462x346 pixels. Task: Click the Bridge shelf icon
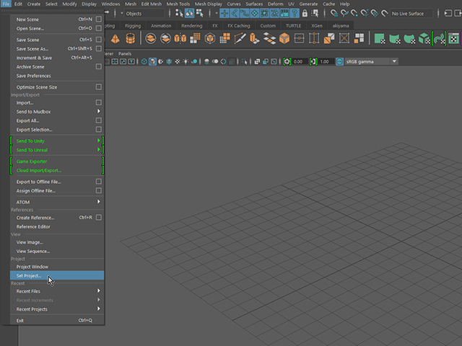[x=269, y=38]
